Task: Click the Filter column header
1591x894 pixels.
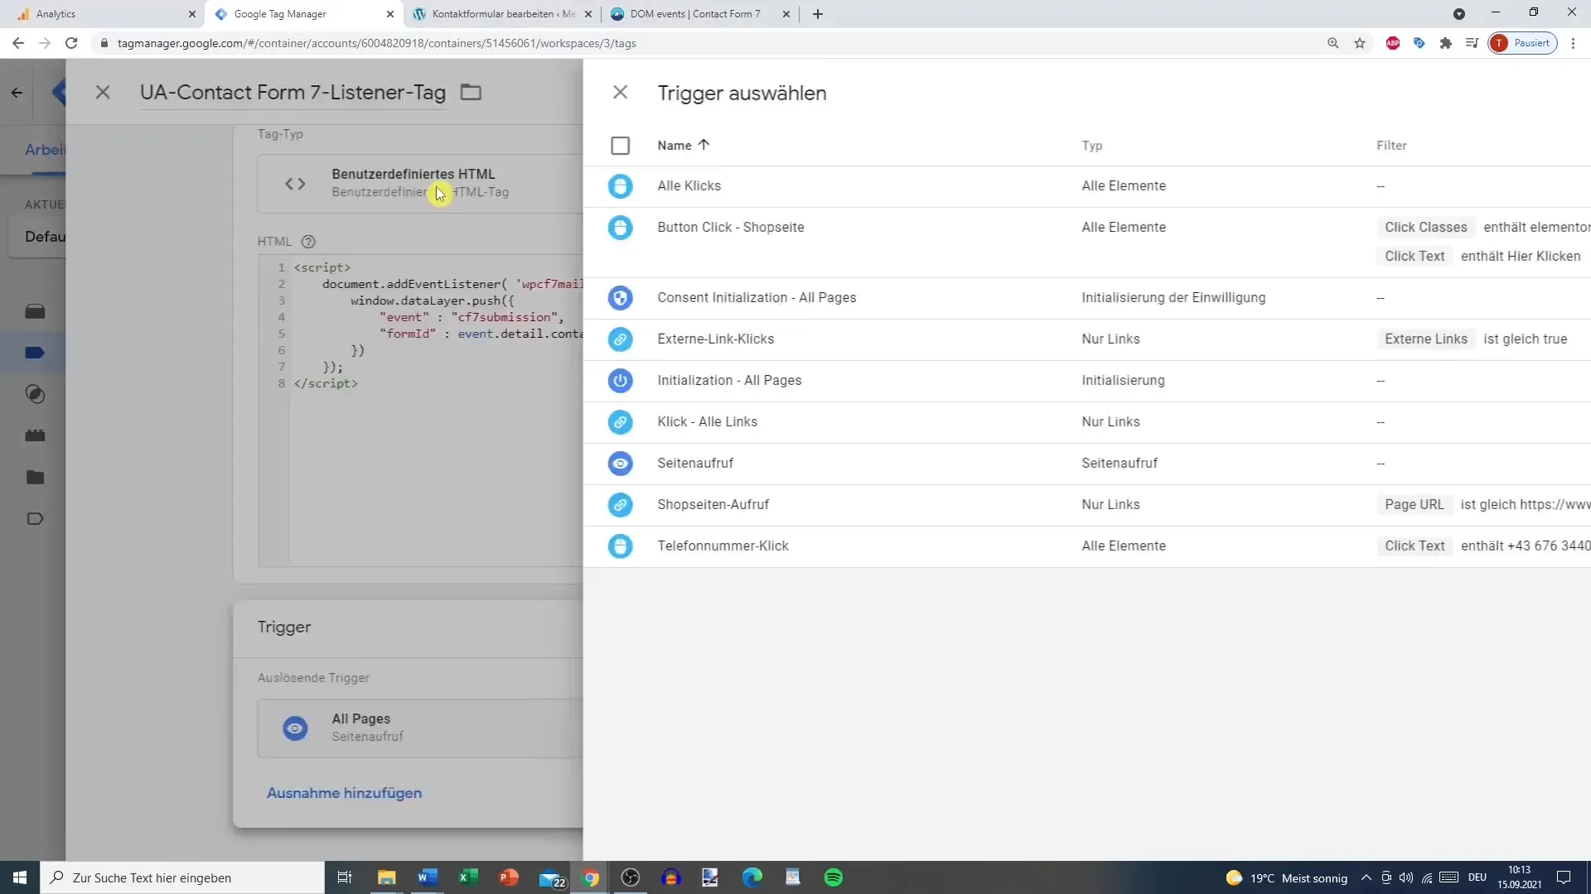Action: (1391, 146)
